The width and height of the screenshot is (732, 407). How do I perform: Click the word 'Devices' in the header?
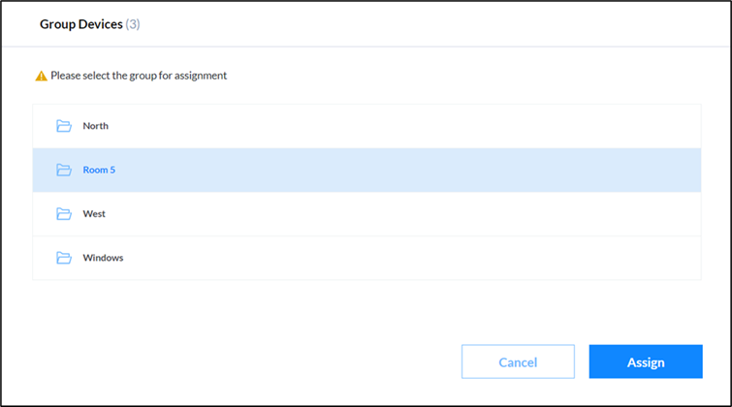[101, 24]
